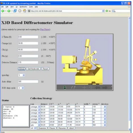Image resolution: width=133 pixels, height=133 pixels.
Task: Click the page scrollbar up arrow
Action: [x=130, y=18]
